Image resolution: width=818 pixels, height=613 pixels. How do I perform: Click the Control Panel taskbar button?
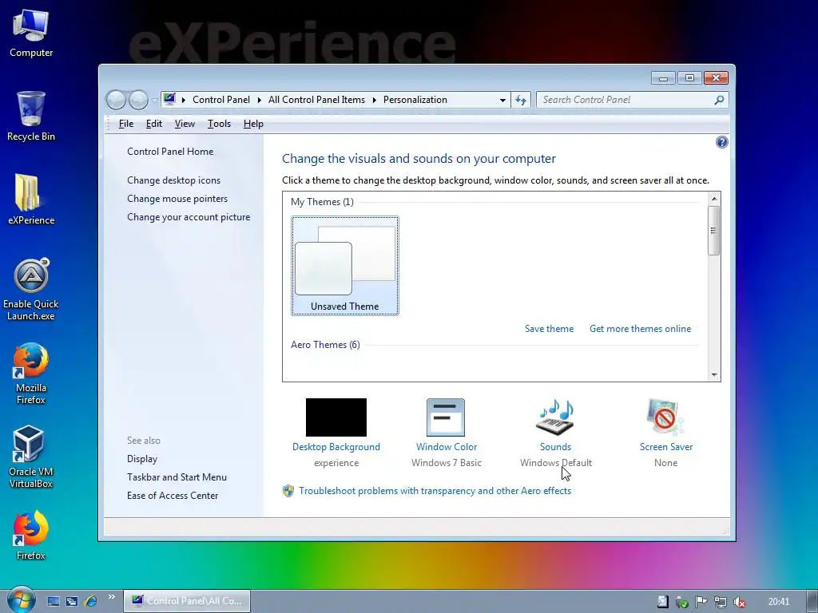coord(187,601)
